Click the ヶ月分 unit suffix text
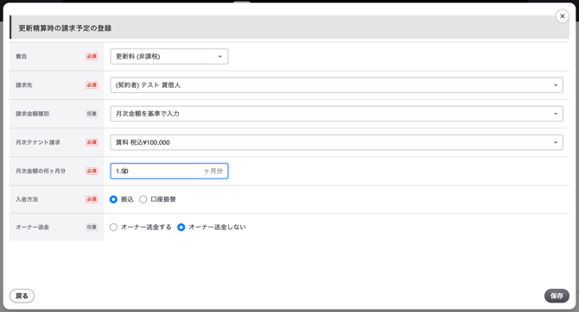 (x=213, y=171)
